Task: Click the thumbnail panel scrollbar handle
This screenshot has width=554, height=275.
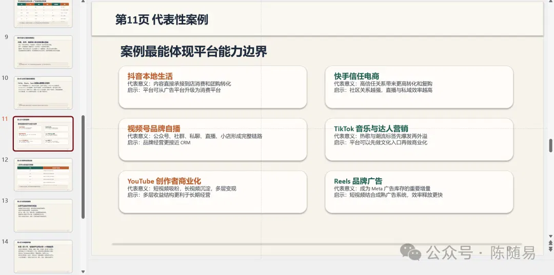Action: [x=83, y=167]
